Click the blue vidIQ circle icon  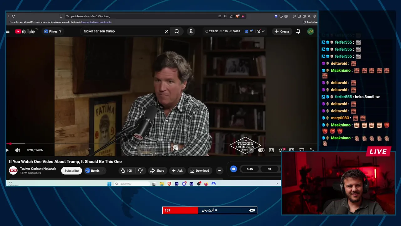click(x=233, y=169)
